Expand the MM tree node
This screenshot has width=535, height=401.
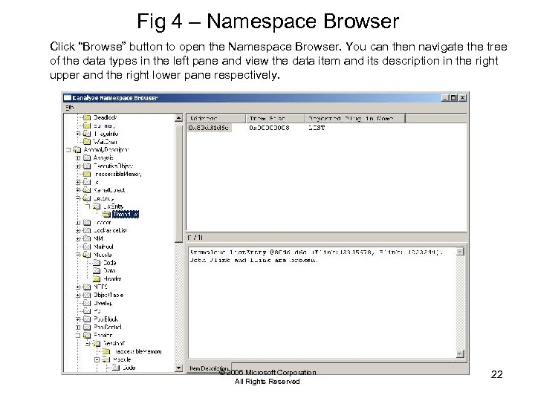pos(78,238)
